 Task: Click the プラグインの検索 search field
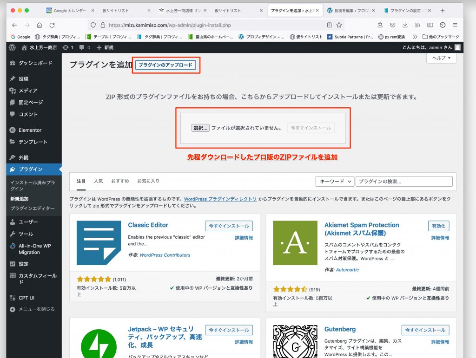pyautogui.click(x=403, y=182)
